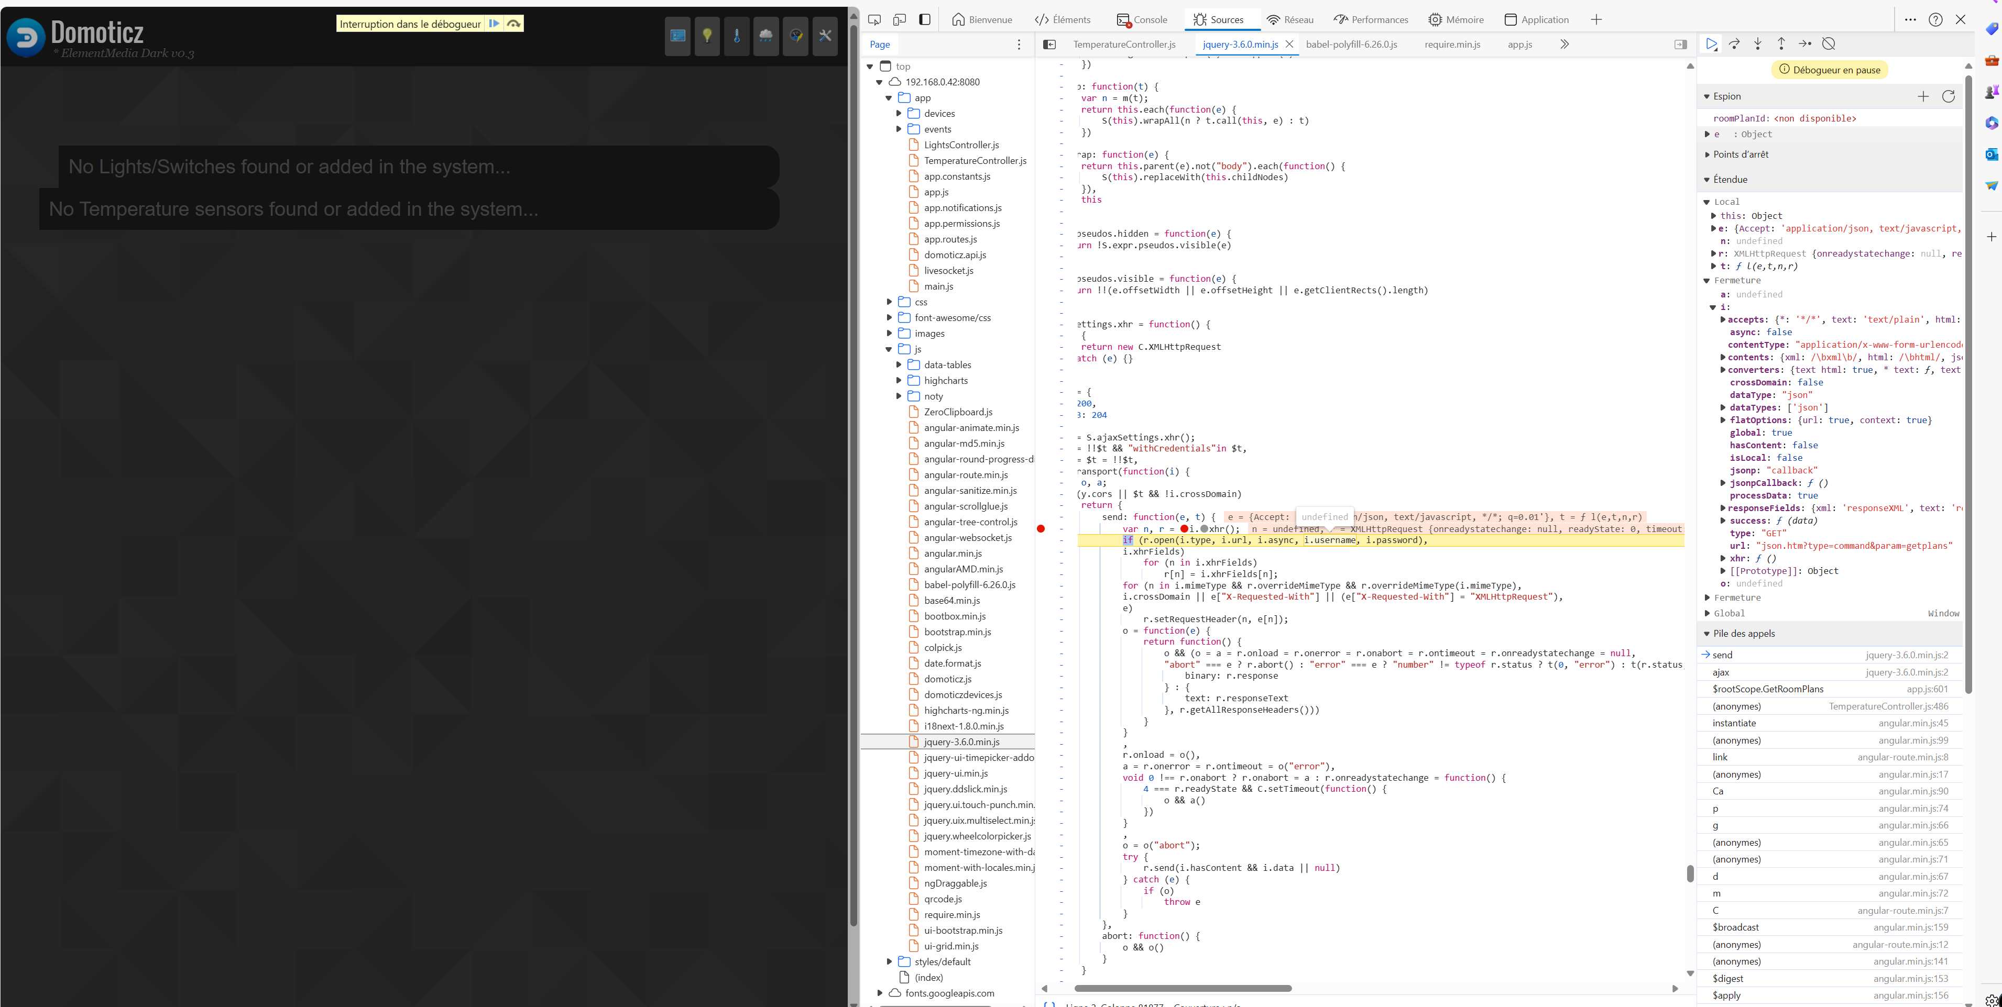
Task: Click the refresh Espion panel icon
Action: 1949,95
